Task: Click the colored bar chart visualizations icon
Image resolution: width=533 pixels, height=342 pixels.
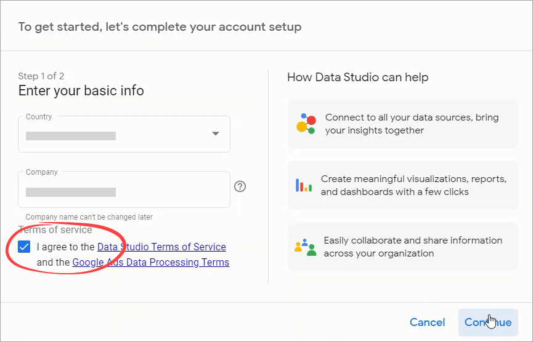Action: coord(304,185)
